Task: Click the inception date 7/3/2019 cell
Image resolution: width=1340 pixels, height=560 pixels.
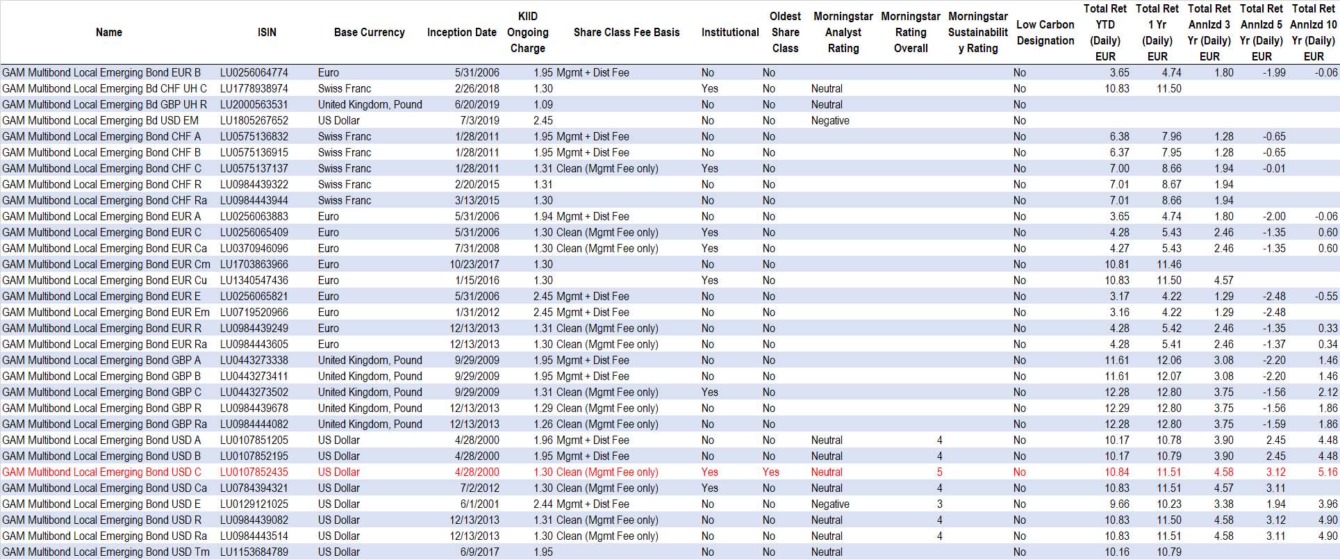Action: [x=479, y=121]
